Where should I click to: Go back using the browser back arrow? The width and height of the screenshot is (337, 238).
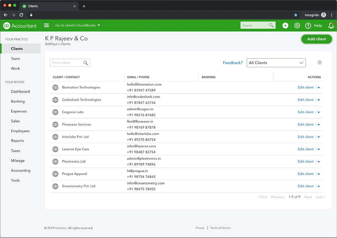(6, 15)
